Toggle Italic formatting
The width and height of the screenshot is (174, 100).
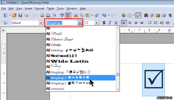point(110,23)
